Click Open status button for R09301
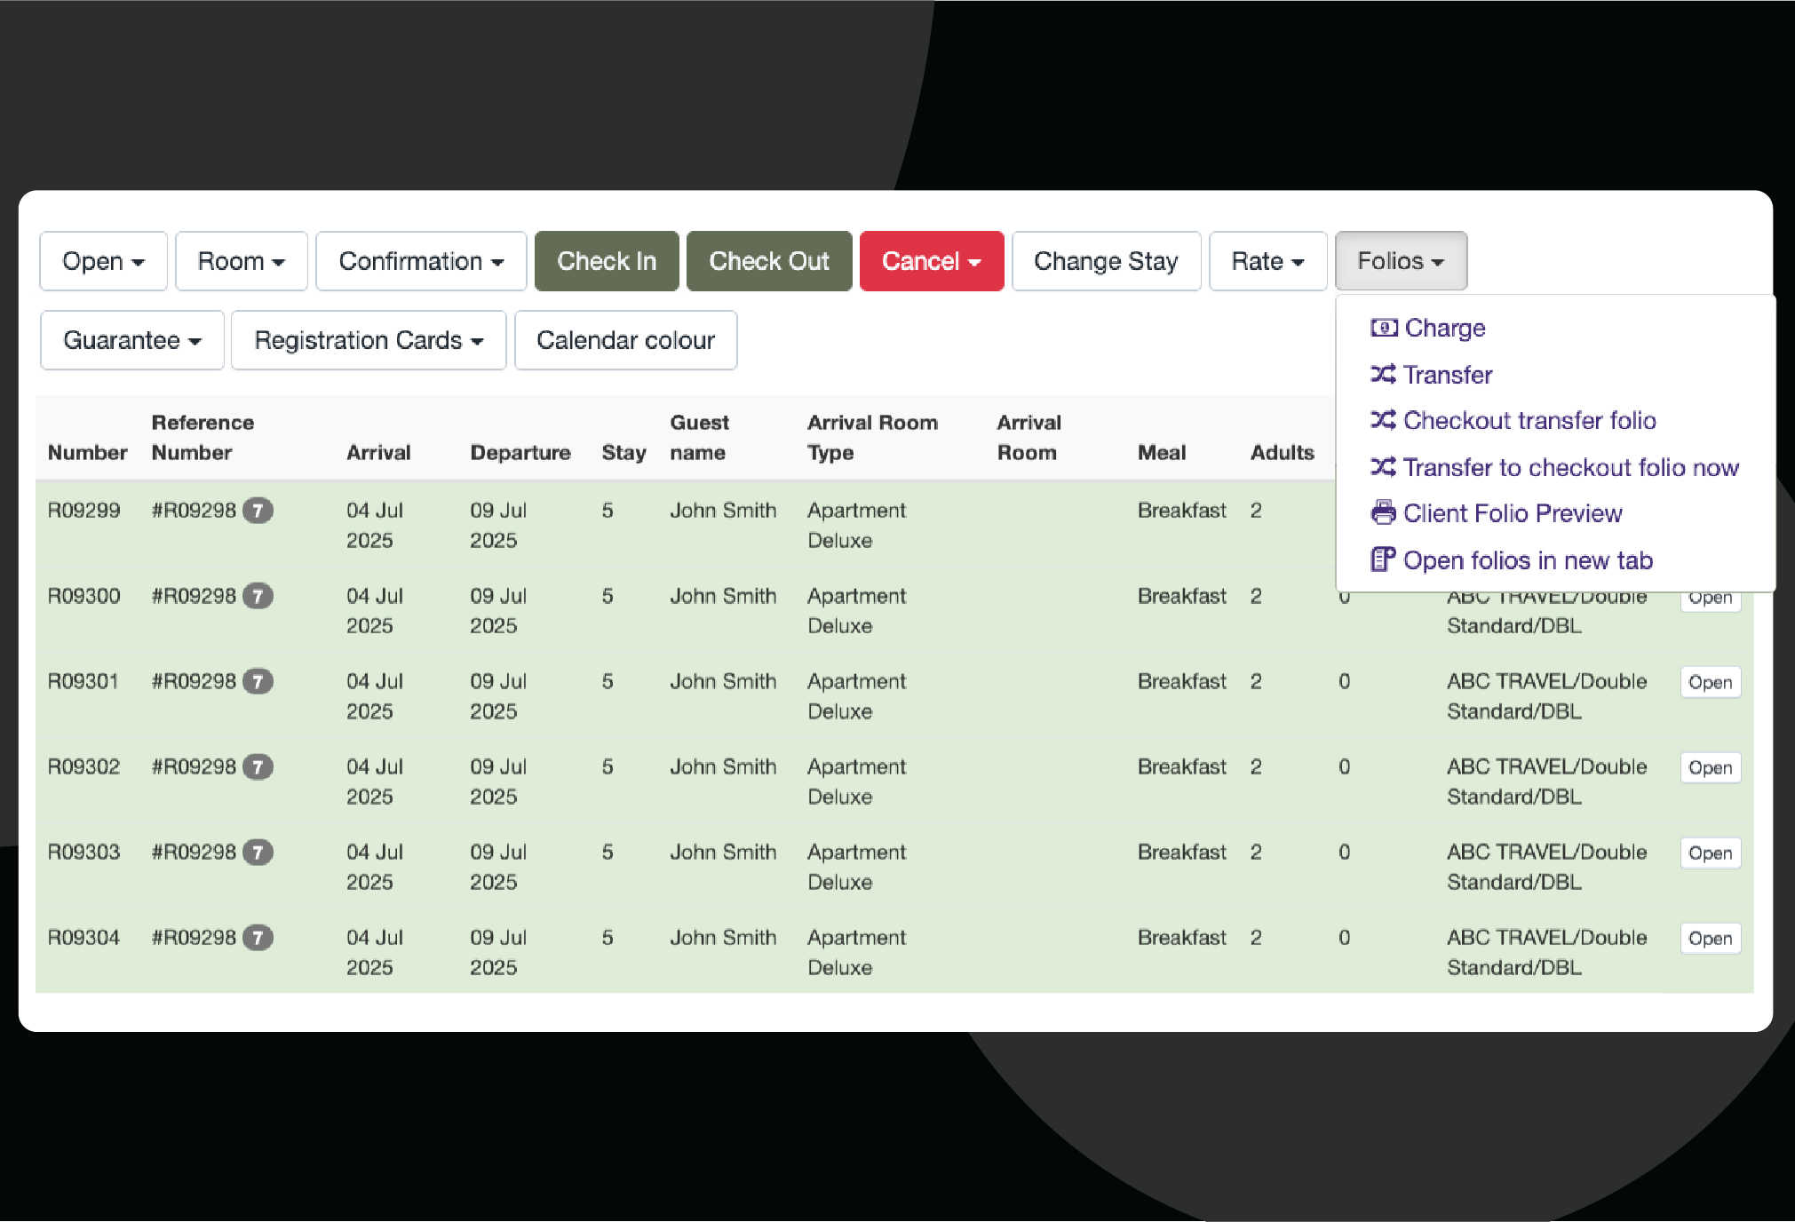The height and width of the screenshot is (1222, 1795). (x=1710, y=682)
